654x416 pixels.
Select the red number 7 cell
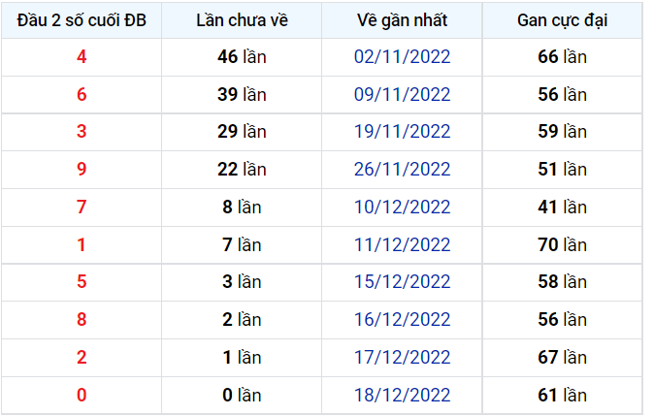pos(82,208)
